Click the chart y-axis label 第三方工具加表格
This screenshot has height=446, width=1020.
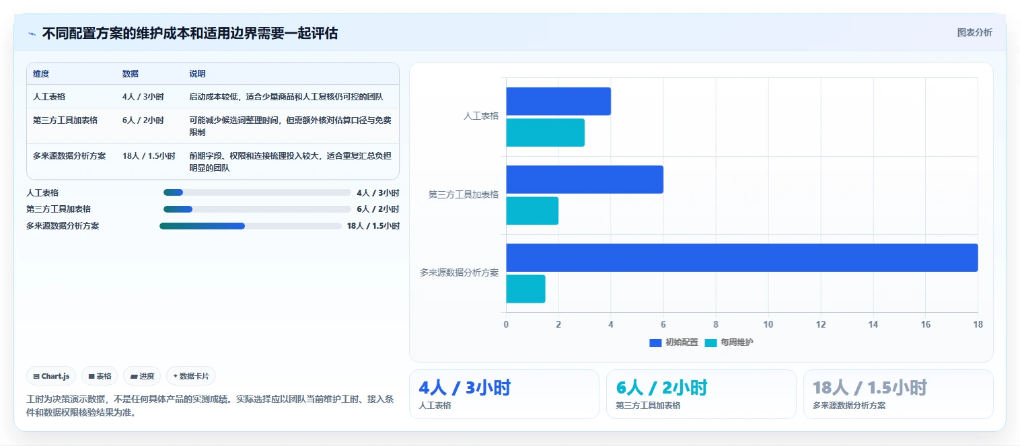(x=464, y=195)
